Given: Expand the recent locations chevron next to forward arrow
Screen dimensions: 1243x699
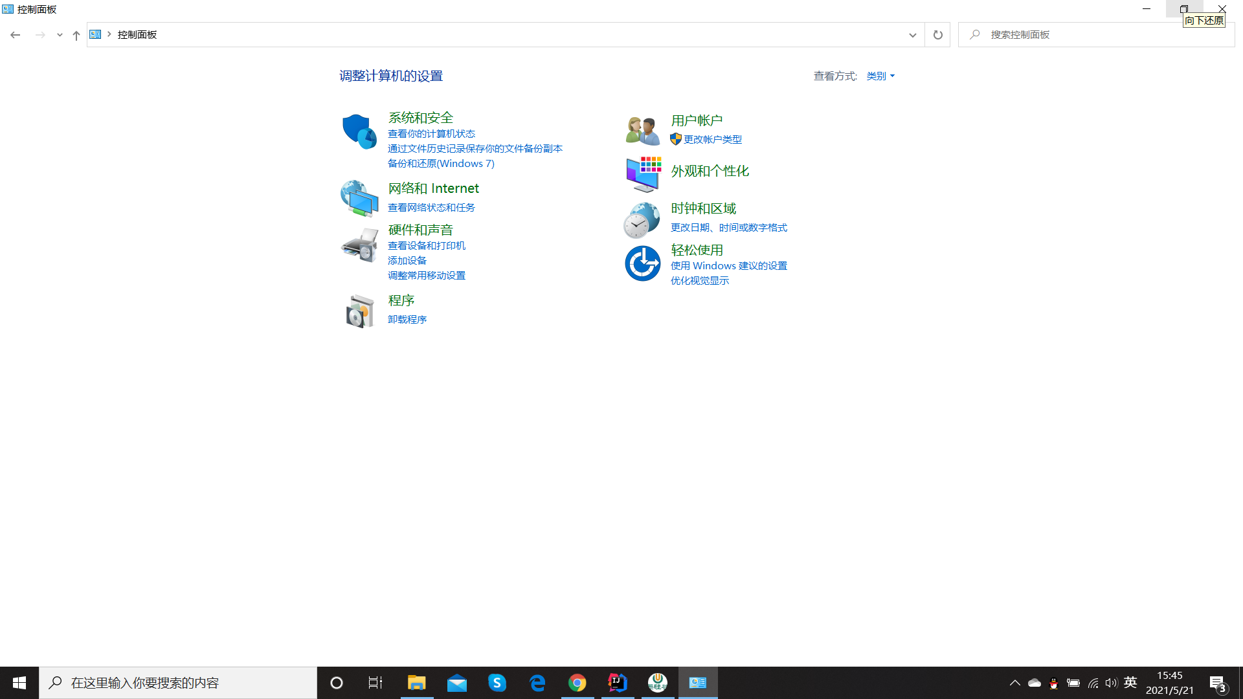Looking at the screenshot, I should point(60,35).
